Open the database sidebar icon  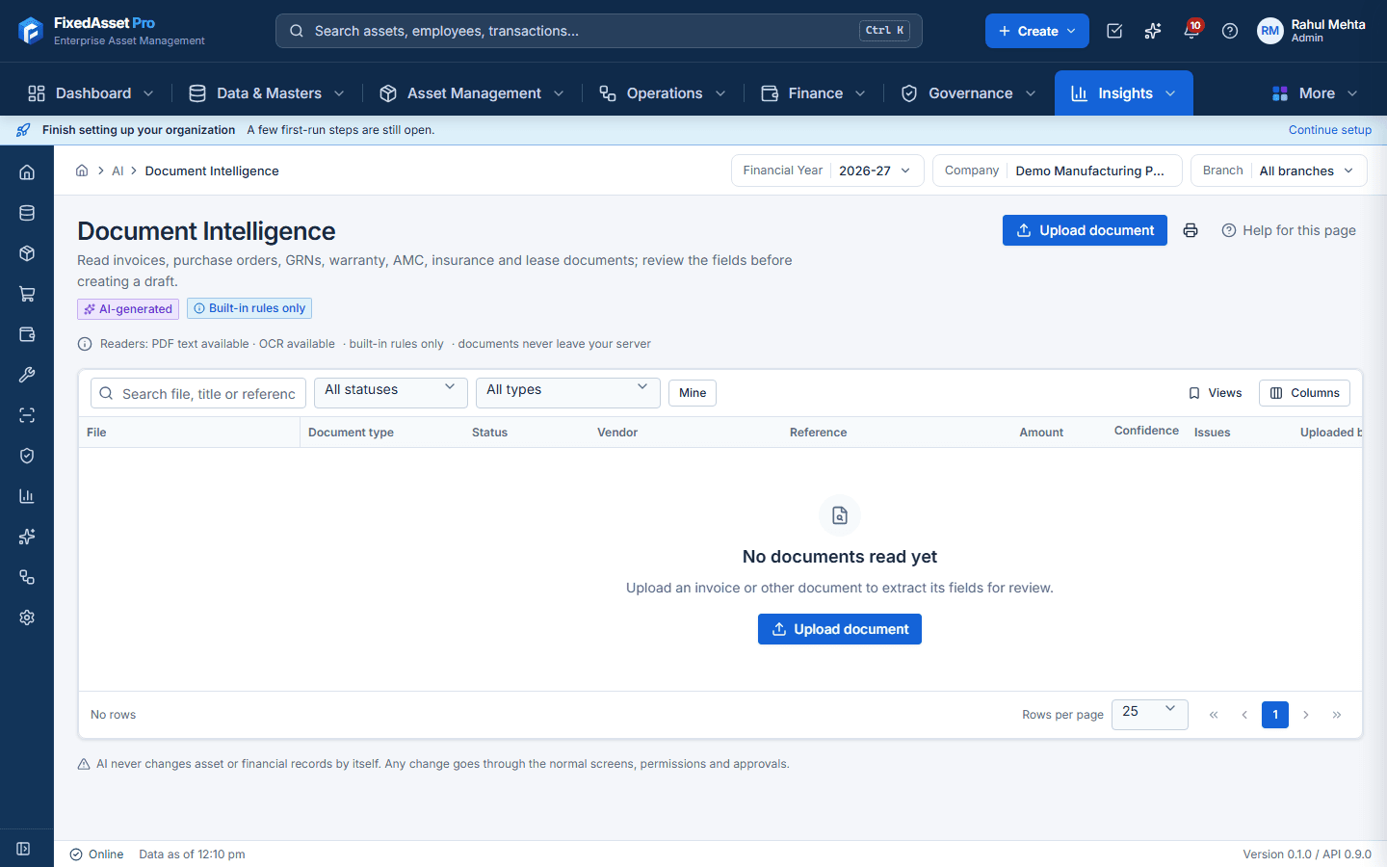(27, 213)
